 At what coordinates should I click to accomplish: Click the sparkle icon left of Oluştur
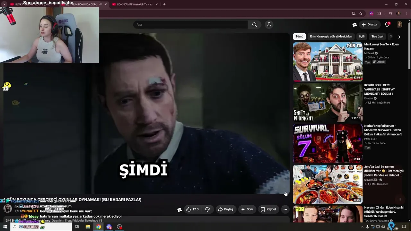tap(354, 25)
